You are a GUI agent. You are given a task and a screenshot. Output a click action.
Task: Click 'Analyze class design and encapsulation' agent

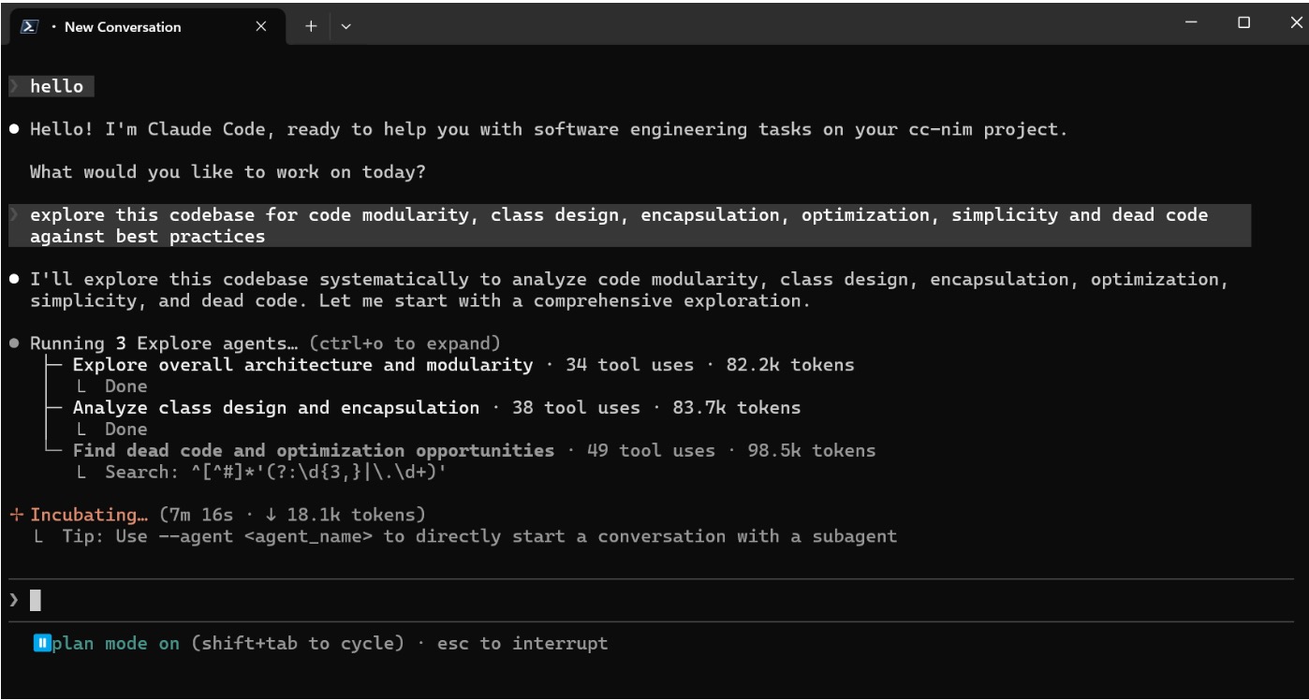click(276, 408)
